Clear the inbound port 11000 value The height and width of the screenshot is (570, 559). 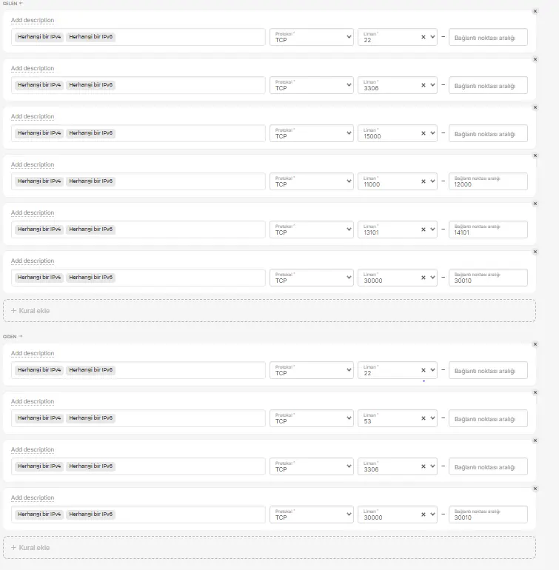(x=424, y=181)
